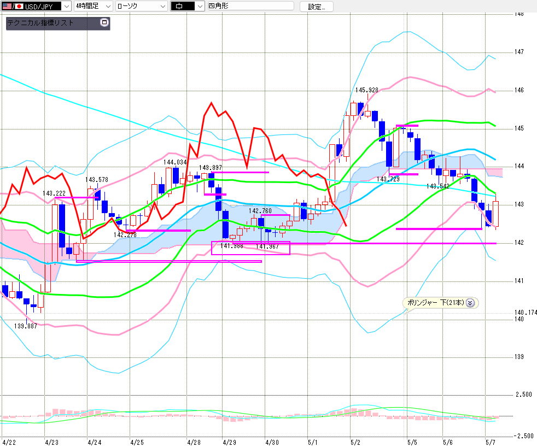Screen dimensions: 537x447
Task: Click the 144.034 price label
Action: (x=175, y=162)
